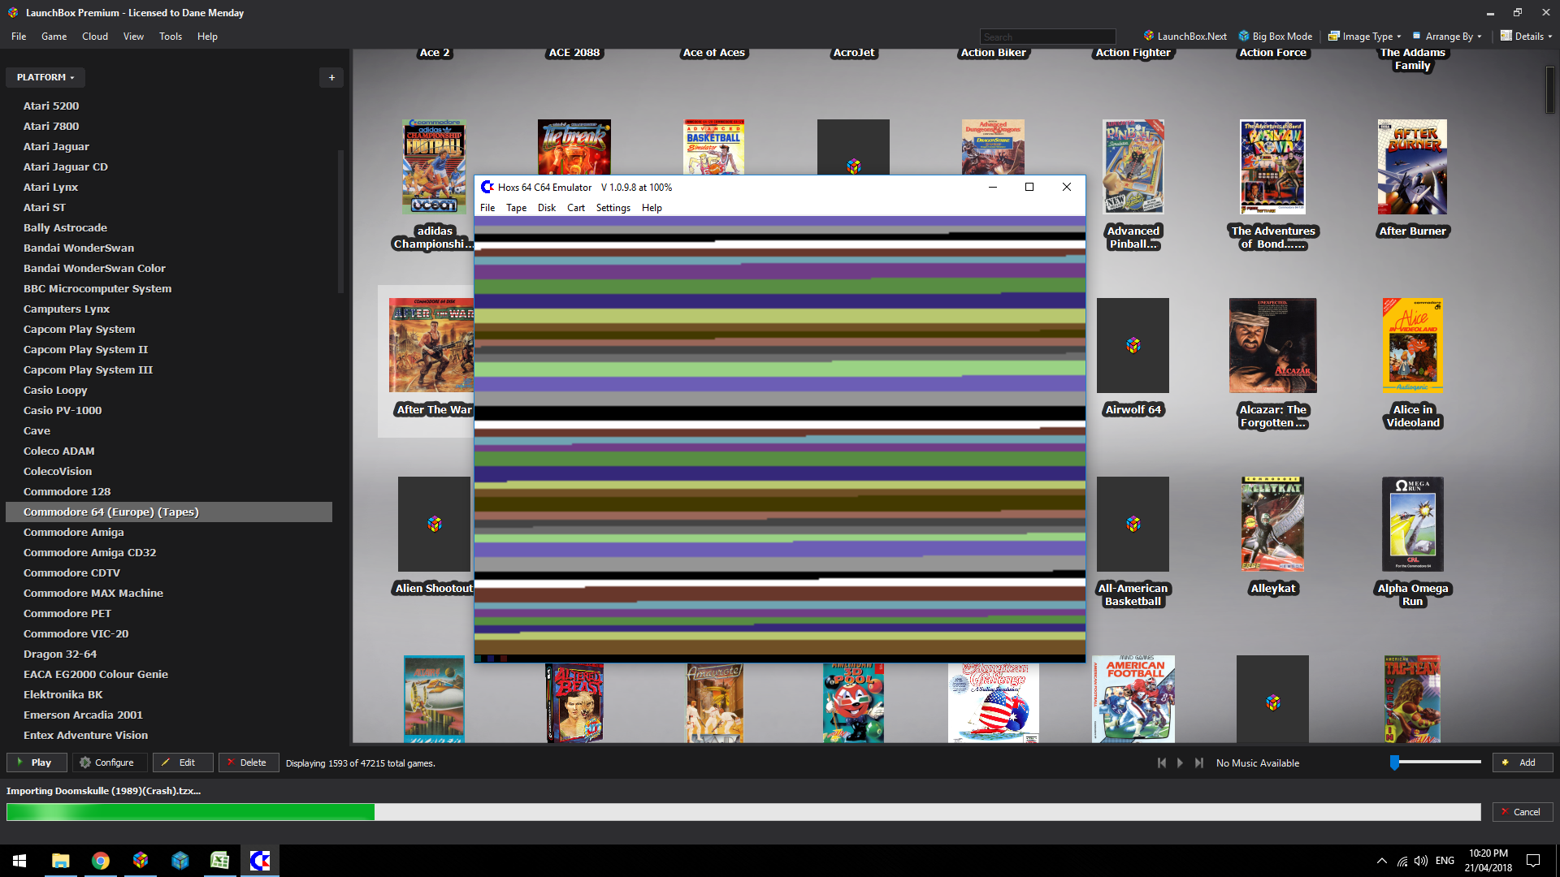1560x877 pixels.
Task: Select Alcazar: The Forgotten cover
Action: point(1272,345)
